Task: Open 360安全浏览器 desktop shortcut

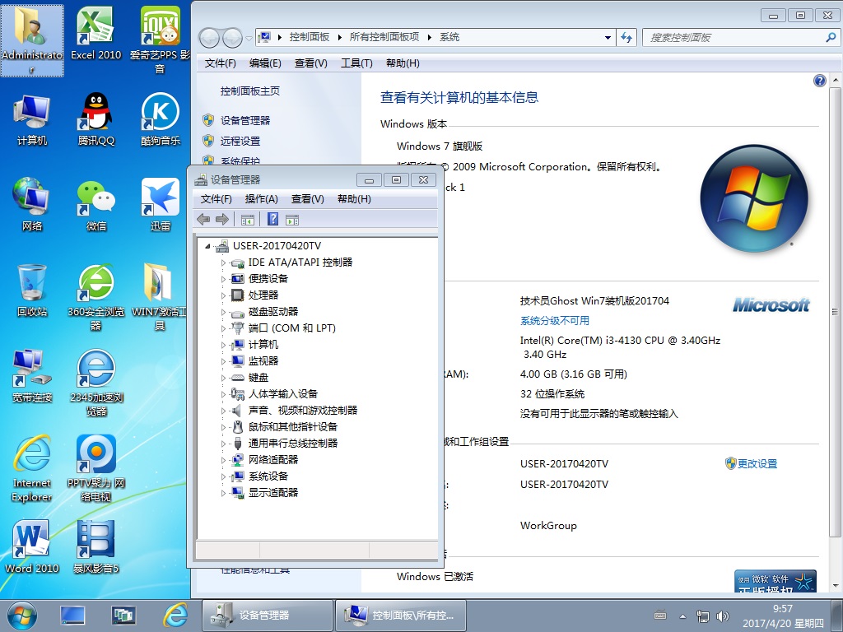Action: click(95, 297)
